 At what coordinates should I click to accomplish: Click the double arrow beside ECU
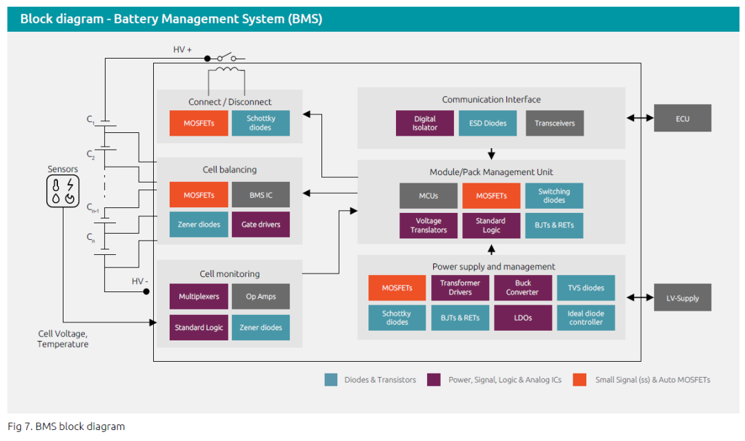(x=639, y=118)
